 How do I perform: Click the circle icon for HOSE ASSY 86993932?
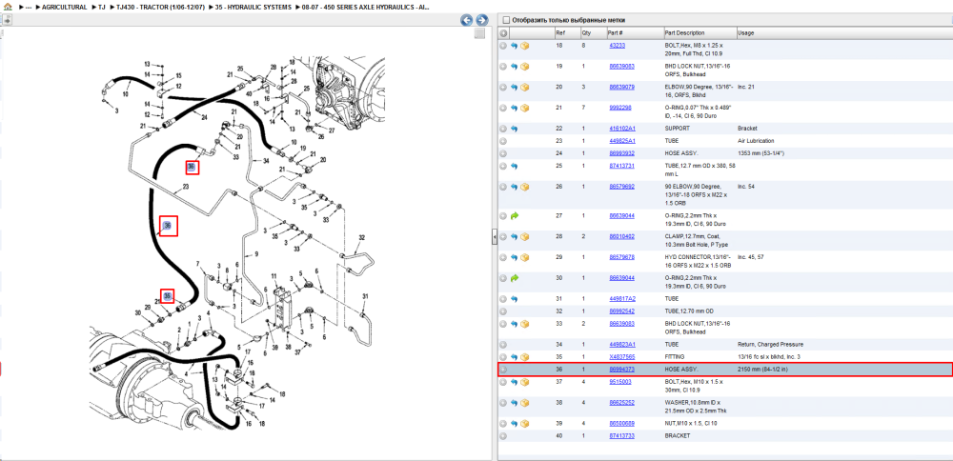point(503,153)
